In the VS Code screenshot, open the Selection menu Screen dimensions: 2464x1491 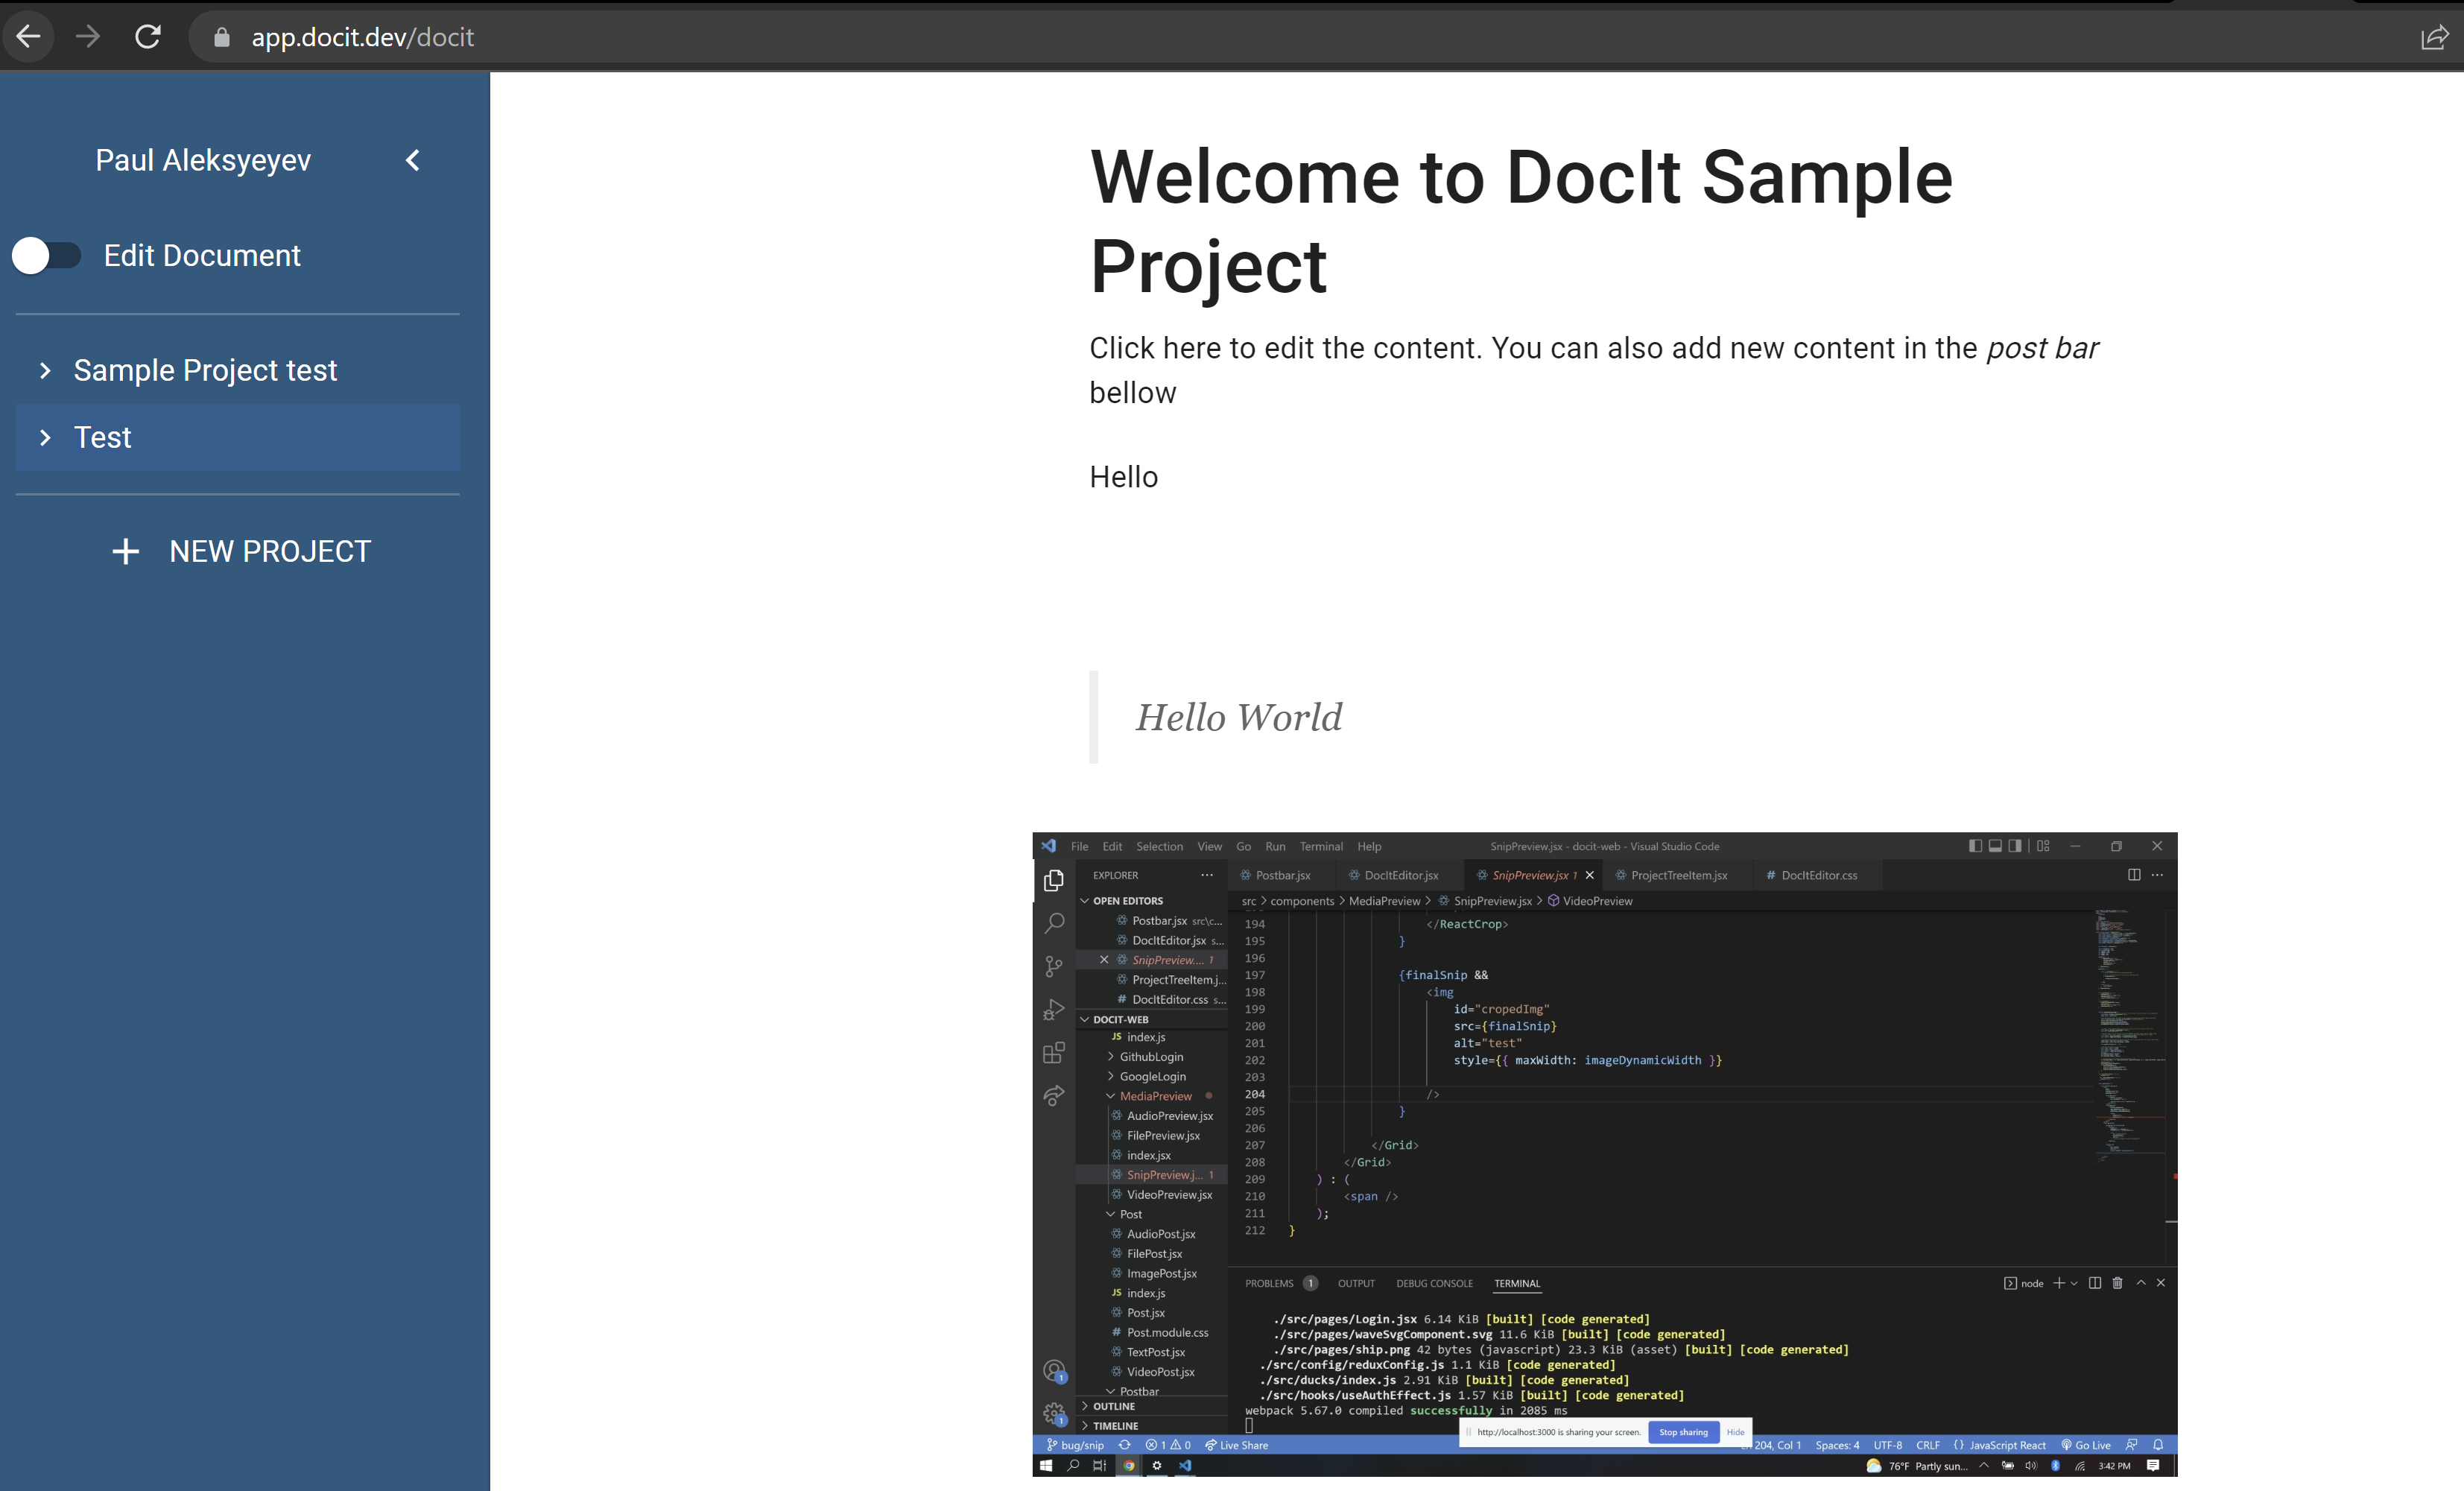click(x=1159, y=846)
